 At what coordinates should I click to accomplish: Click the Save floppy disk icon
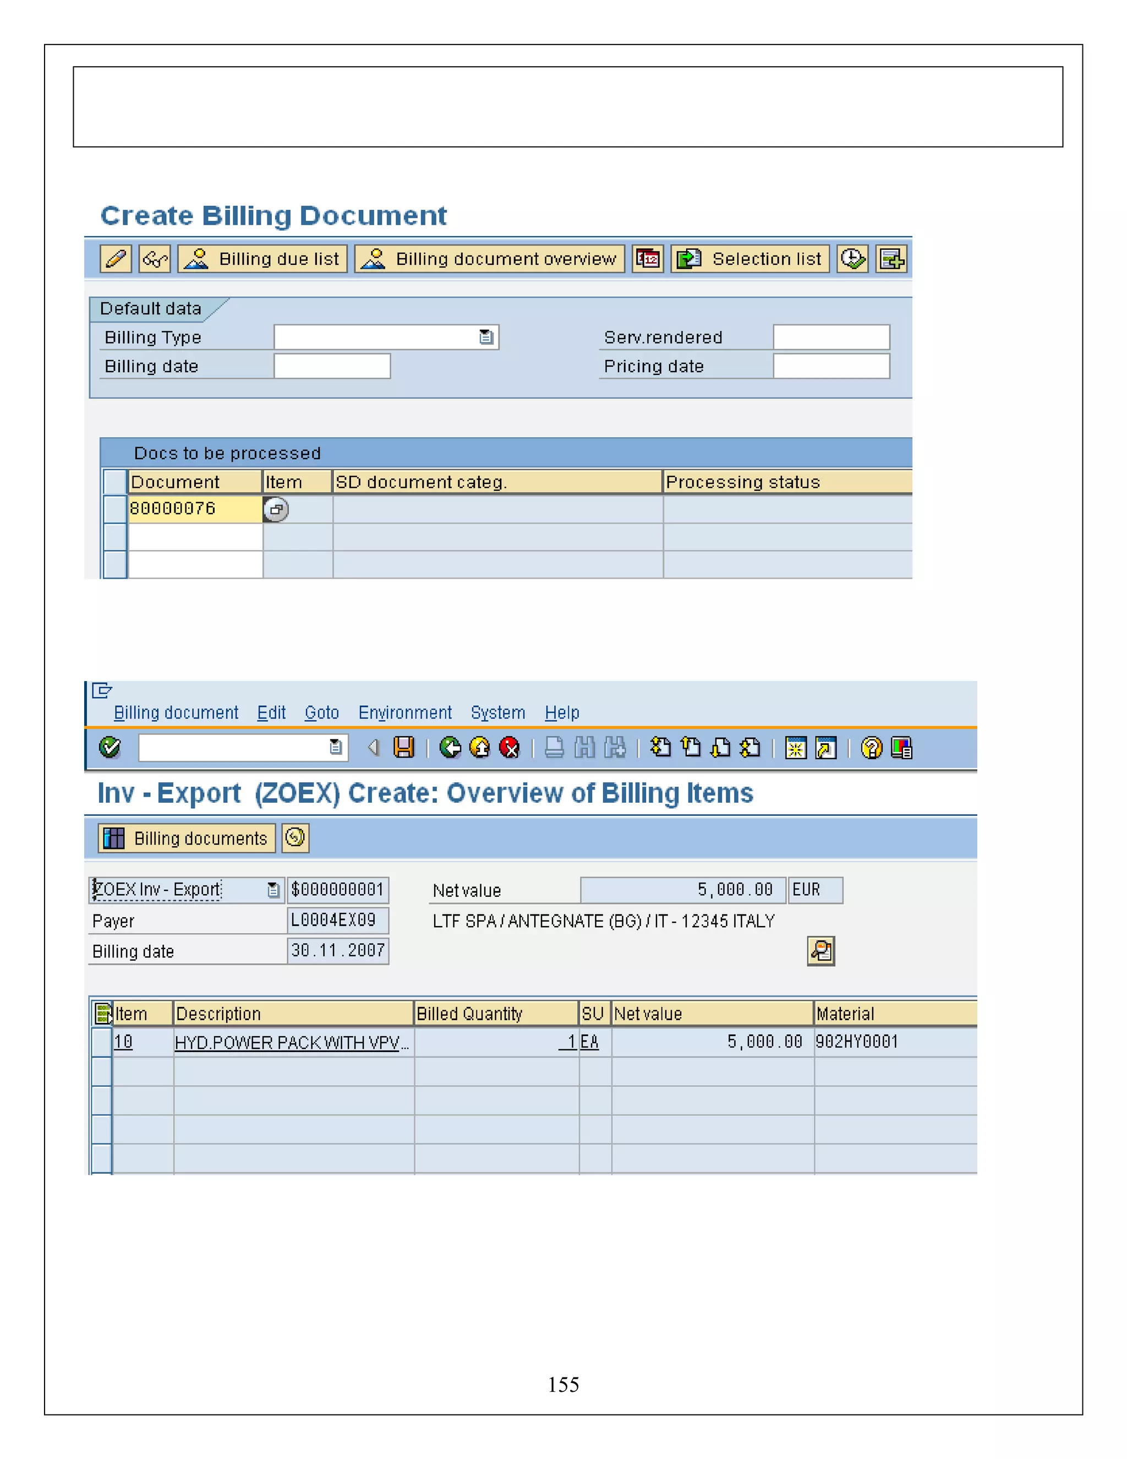[x=404, y=747]
